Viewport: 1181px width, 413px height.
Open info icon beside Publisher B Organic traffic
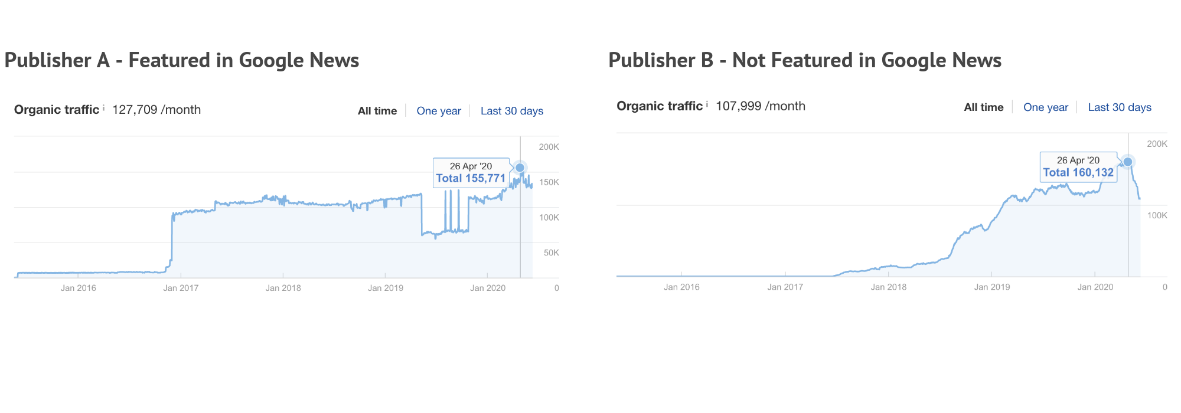[707, 104]
